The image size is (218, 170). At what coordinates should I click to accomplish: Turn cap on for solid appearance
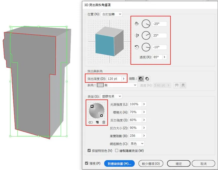point(141,79)
